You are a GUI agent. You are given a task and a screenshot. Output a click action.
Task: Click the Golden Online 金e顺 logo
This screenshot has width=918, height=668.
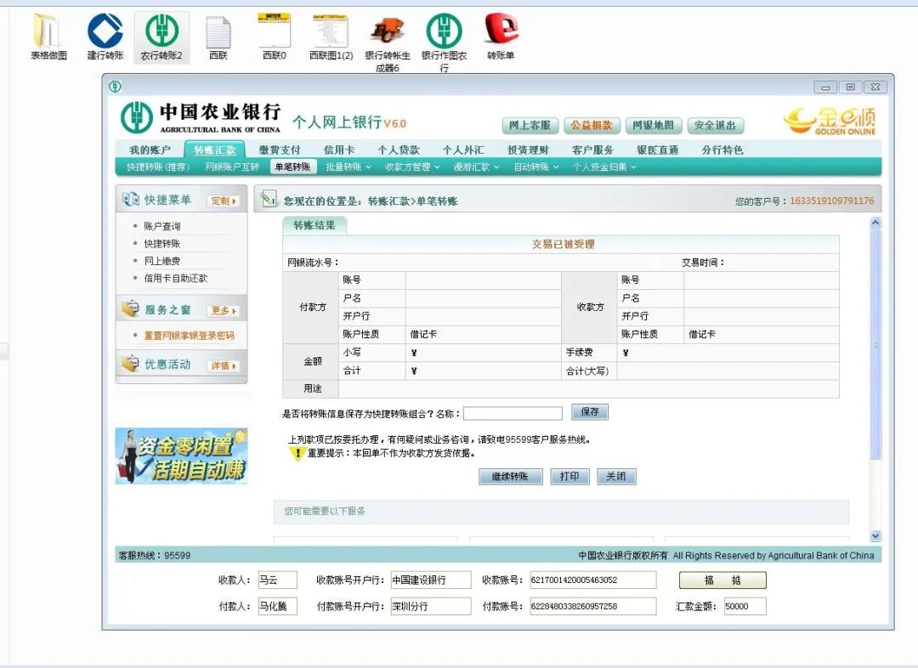tap(830, 122)
